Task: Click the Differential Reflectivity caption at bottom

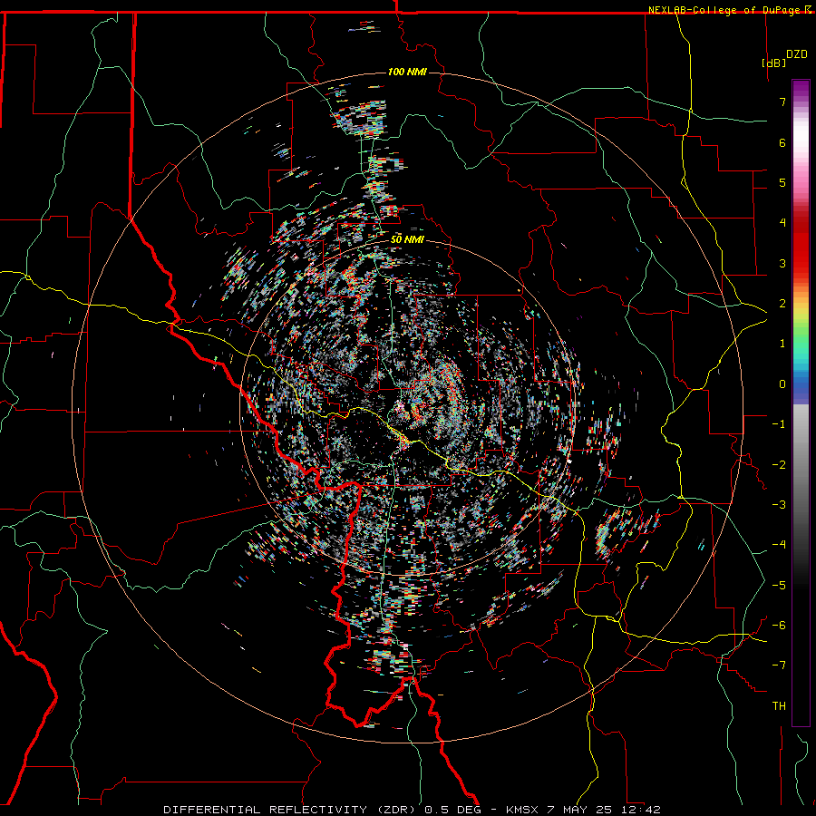Action: coord(413,810)
